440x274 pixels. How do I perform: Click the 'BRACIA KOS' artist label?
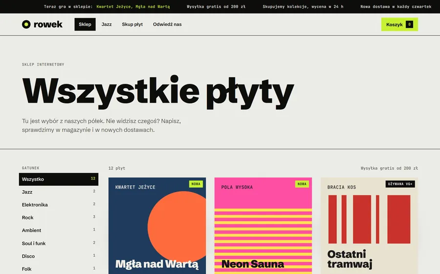pyautogui.click(x=342, y=187)
